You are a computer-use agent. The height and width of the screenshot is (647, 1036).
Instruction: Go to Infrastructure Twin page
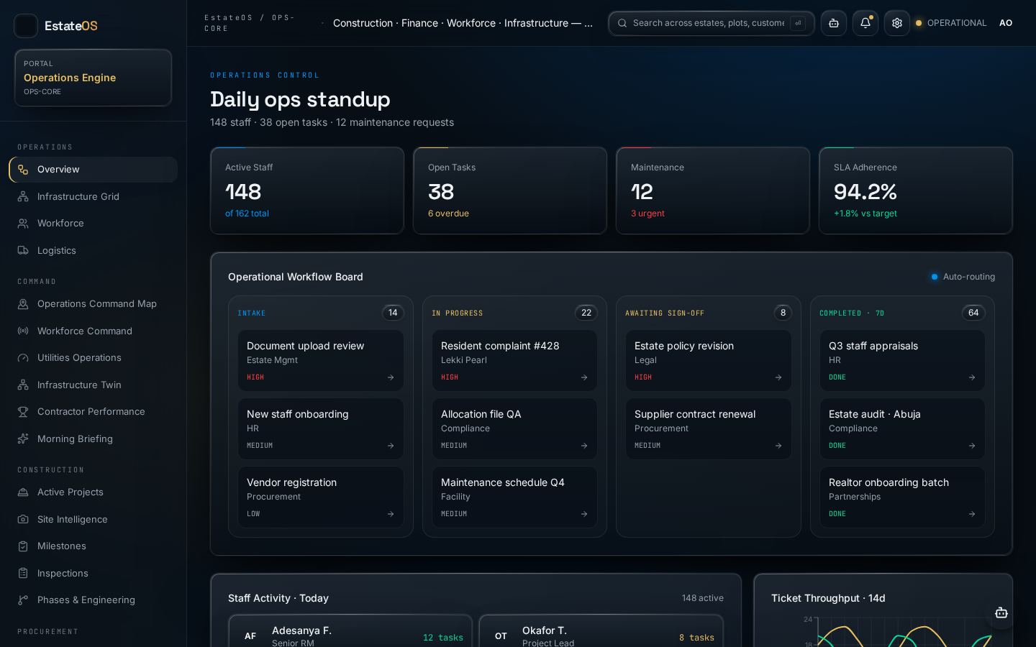pyautogui.click(x=94, y=385)
